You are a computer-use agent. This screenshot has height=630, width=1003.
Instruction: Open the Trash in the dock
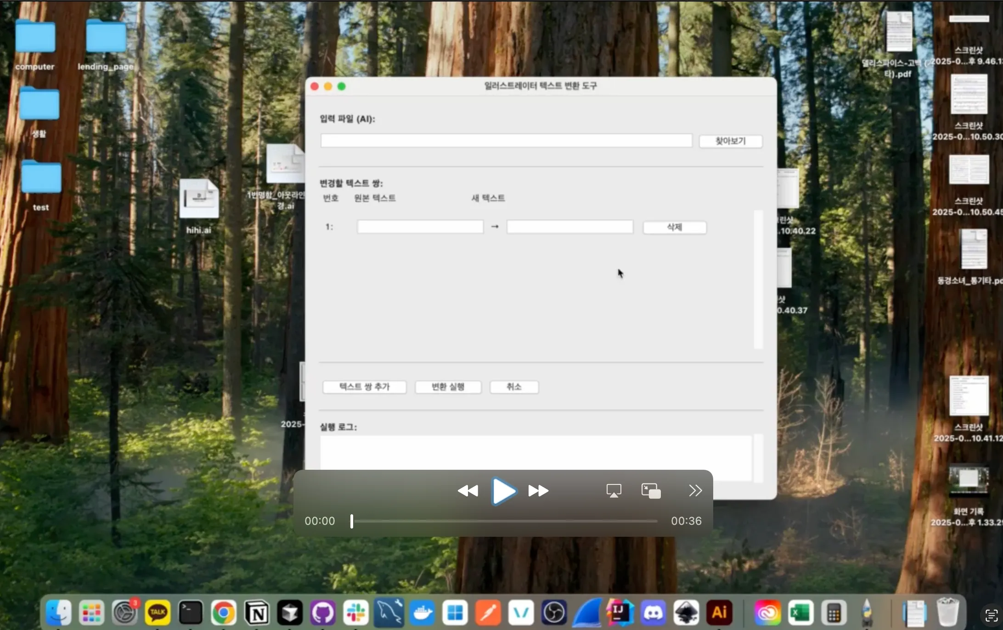coord(947,613)
